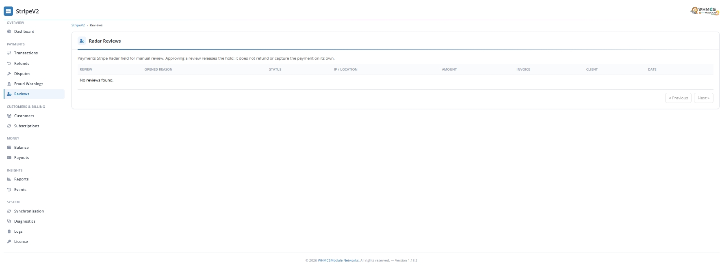Open the Transactions page
The height and width of the screenshot is (266, 720).
34,53
